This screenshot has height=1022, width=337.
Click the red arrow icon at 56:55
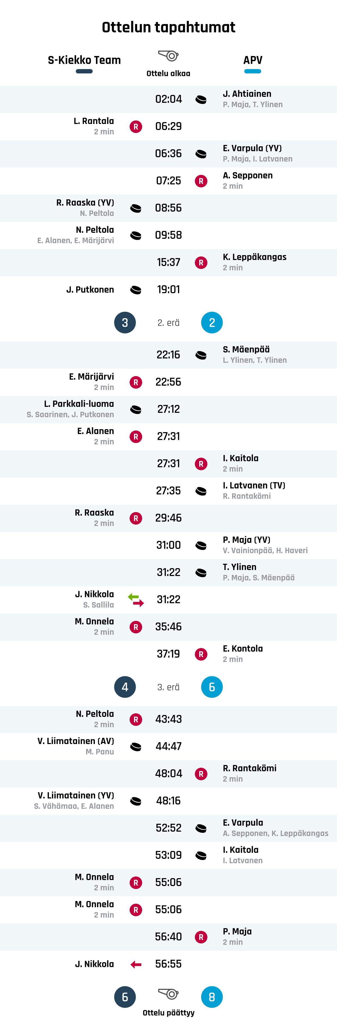(136, 964)
